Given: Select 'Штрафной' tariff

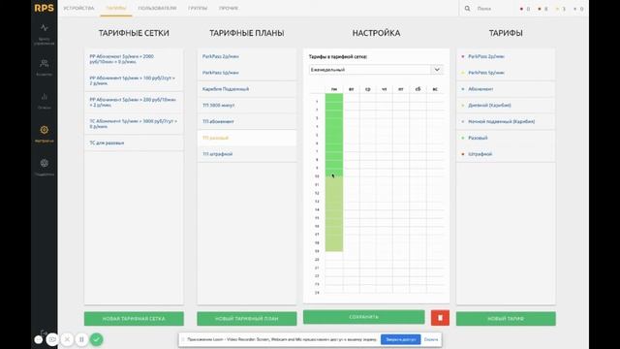Looking at the screenshot, I should pyautogui.click(x=506, y=154).
